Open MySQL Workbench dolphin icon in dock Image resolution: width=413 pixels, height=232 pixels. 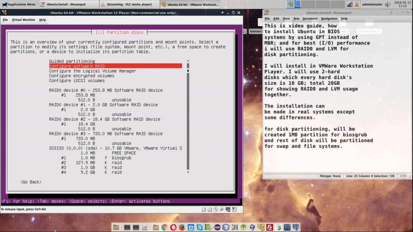point(287,227)
